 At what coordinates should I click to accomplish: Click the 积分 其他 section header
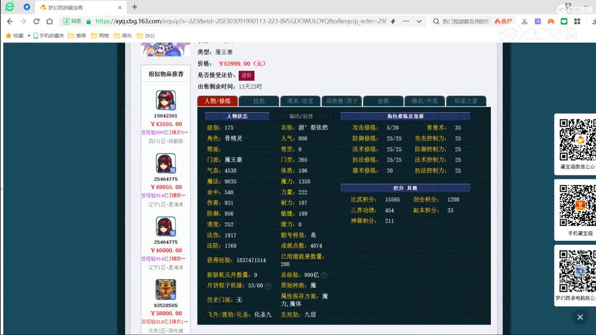pos(406,188)
